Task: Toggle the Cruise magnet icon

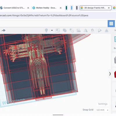Action: point(93,30)
